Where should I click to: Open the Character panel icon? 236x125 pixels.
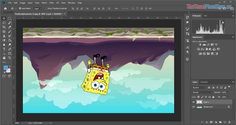pyautogui.click(x=187, y=48)
